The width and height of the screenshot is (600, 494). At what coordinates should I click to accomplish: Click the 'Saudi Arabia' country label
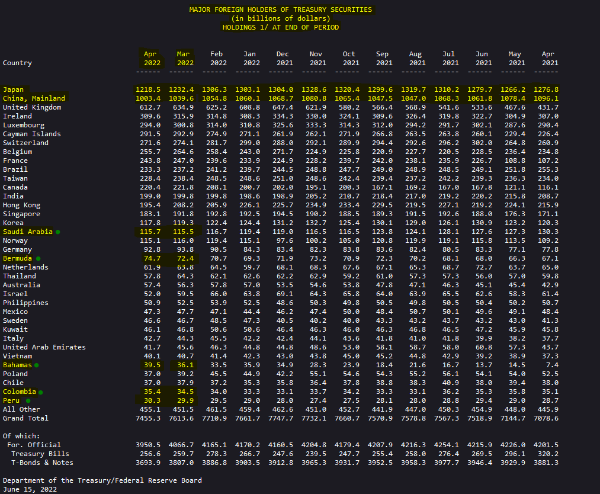pos(28,232)
